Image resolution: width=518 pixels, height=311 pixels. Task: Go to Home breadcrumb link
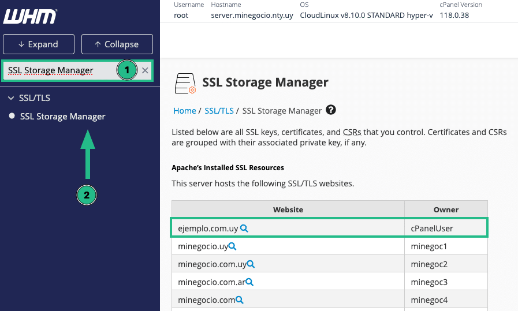click(185, 111)
